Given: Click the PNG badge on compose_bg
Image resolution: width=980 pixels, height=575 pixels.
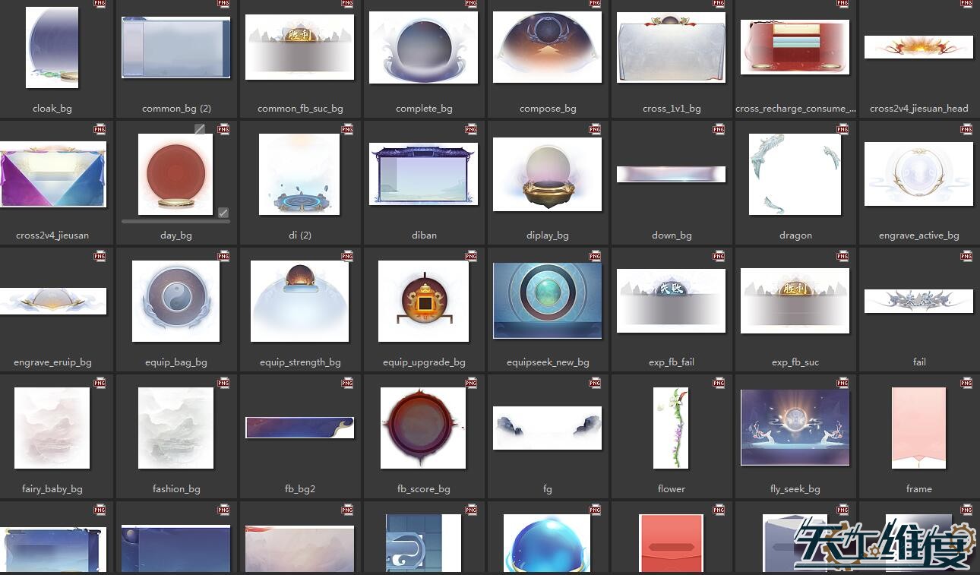Looking at the screenshot, I should (595, 3).
